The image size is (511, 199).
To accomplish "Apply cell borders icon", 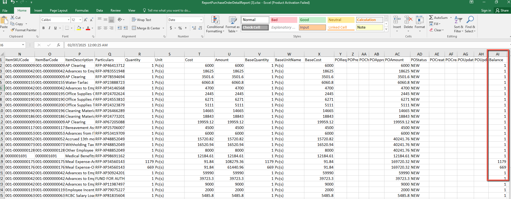I will tap(67, 28).
